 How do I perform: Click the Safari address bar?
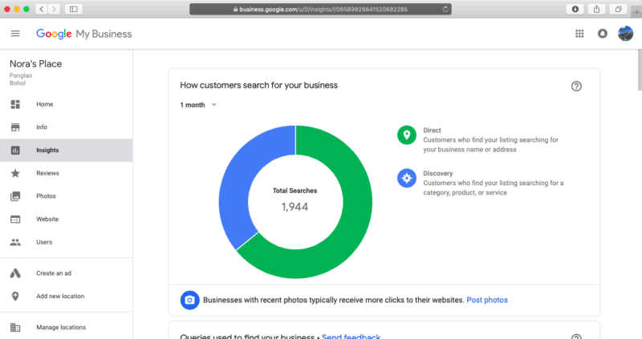click(319, 9)
